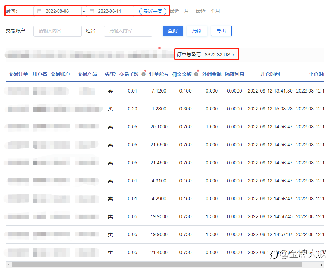This screenshot has width=330, height=270.
Task: Click the 19.9000 profit cell
Action: tap(159, 234)
